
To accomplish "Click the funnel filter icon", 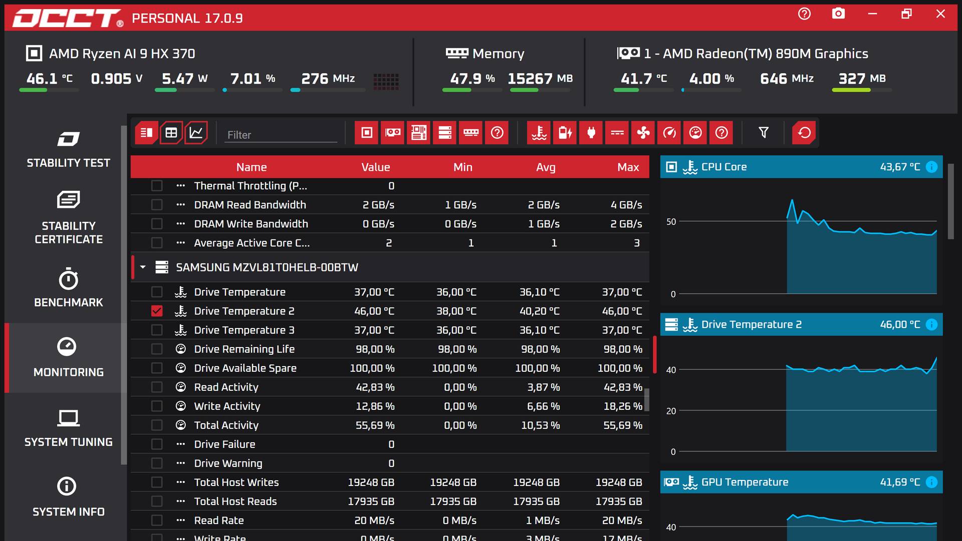I will 764,133.
